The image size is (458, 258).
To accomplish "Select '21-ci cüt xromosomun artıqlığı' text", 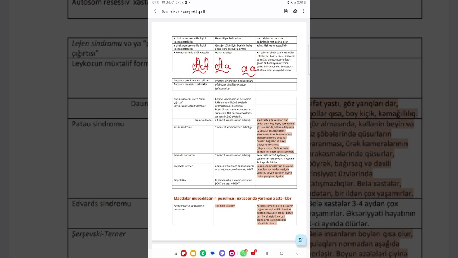I will (x=233, y=120).
